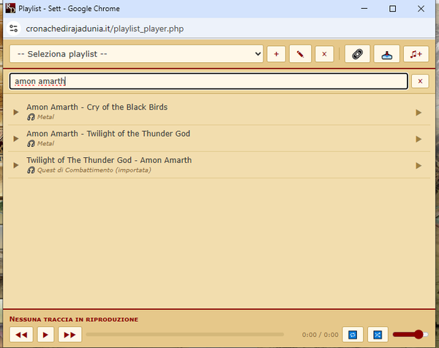Maximize the Chrome playlist window
The width and height of the screenshot is (439, 348).
click(x=392, y=9)
